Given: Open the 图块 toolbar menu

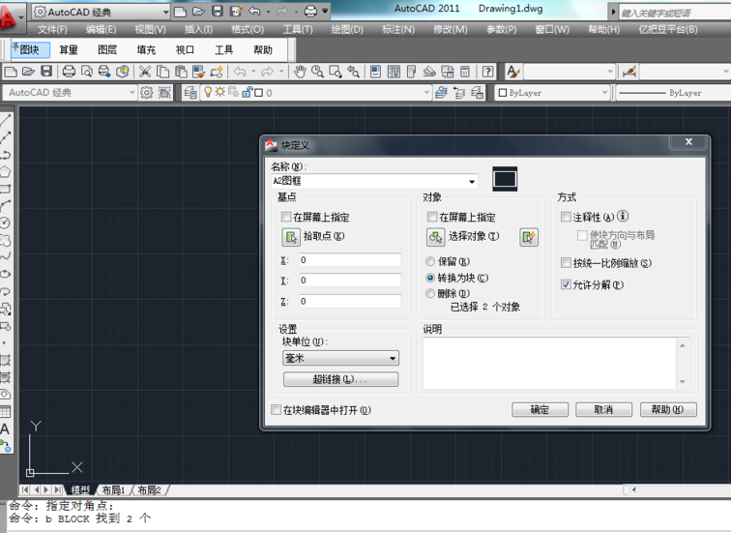Looking at the screenshot, I should (30, 50).
